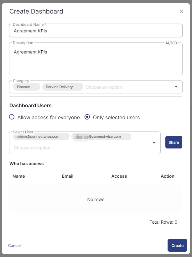Screen dimensions: 192x257
Task: Click the 'No rows' table message
Action: point(96,199)
